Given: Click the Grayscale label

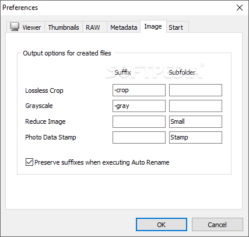Looking at the screenshot, I should pos(39,106).
